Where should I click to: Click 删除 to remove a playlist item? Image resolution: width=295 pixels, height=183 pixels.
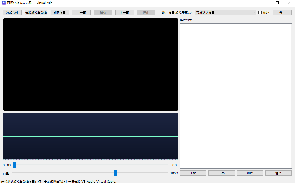point(250,173)
